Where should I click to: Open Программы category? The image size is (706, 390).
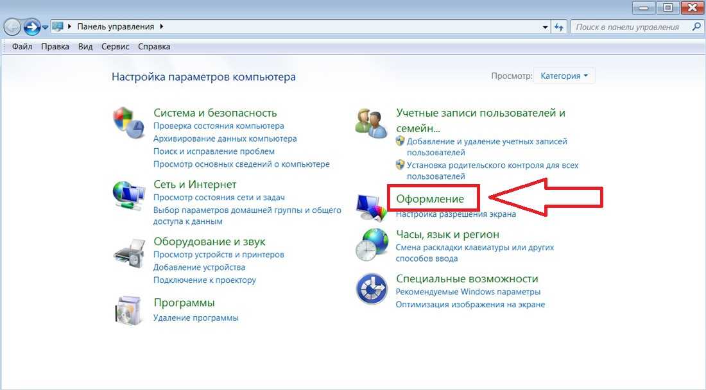[184, 303]
